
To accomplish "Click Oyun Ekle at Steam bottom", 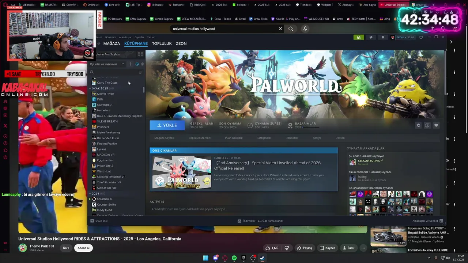I will click(x=99, y=221).
